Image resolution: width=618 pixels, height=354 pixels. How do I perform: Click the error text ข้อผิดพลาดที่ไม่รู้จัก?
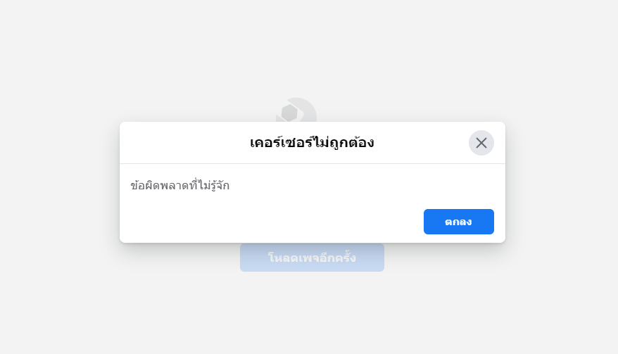[x=180, y=186]
